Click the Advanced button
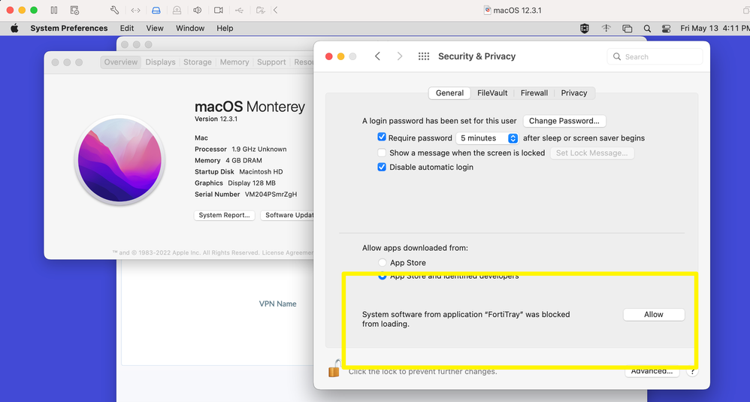The height and width of the screenshot is (402, 750). point(652,371)
